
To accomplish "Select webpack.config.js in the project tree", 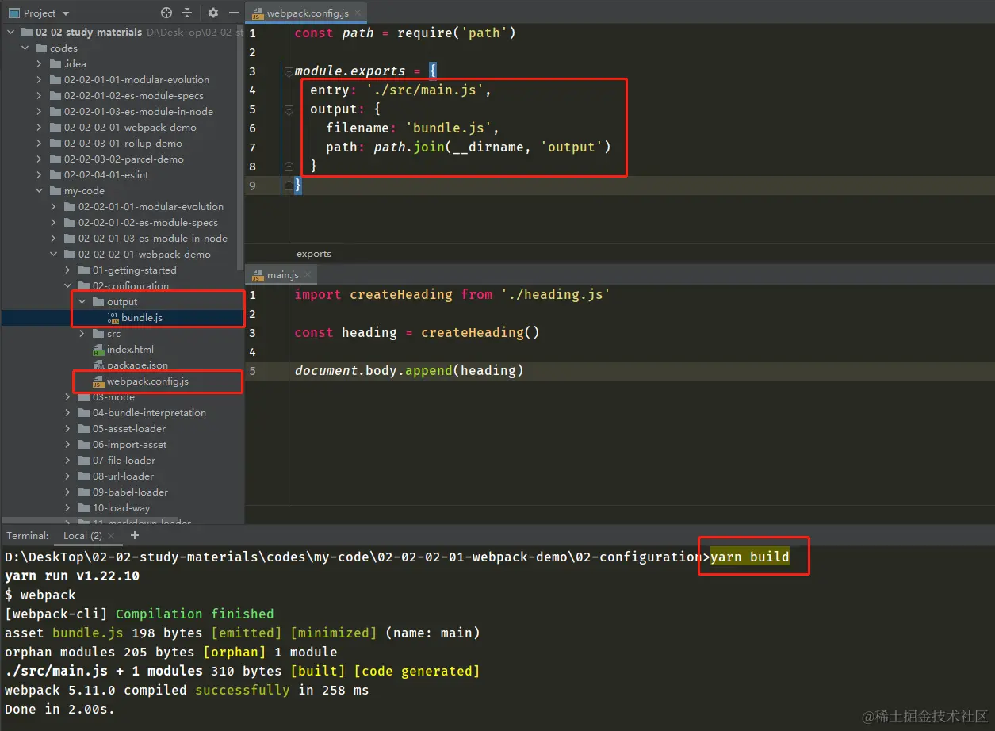I will [147, 381].
